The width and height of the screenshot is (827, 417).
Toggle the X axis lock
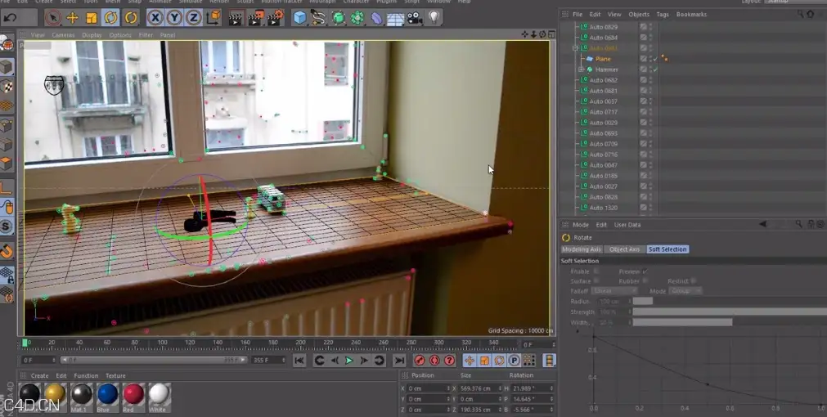coord(155,18)
